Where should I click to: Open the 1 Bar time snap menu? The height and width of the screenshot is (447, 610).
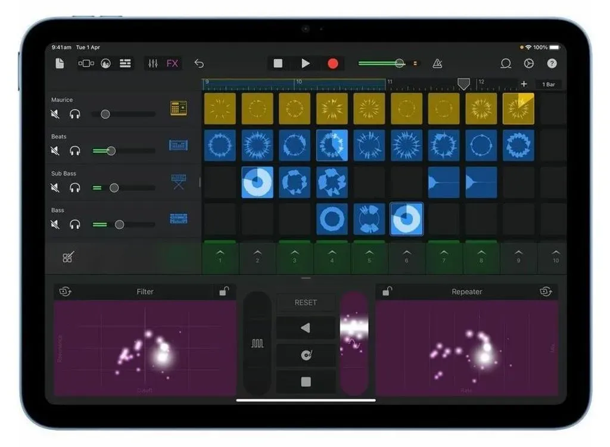coord(549,85)
